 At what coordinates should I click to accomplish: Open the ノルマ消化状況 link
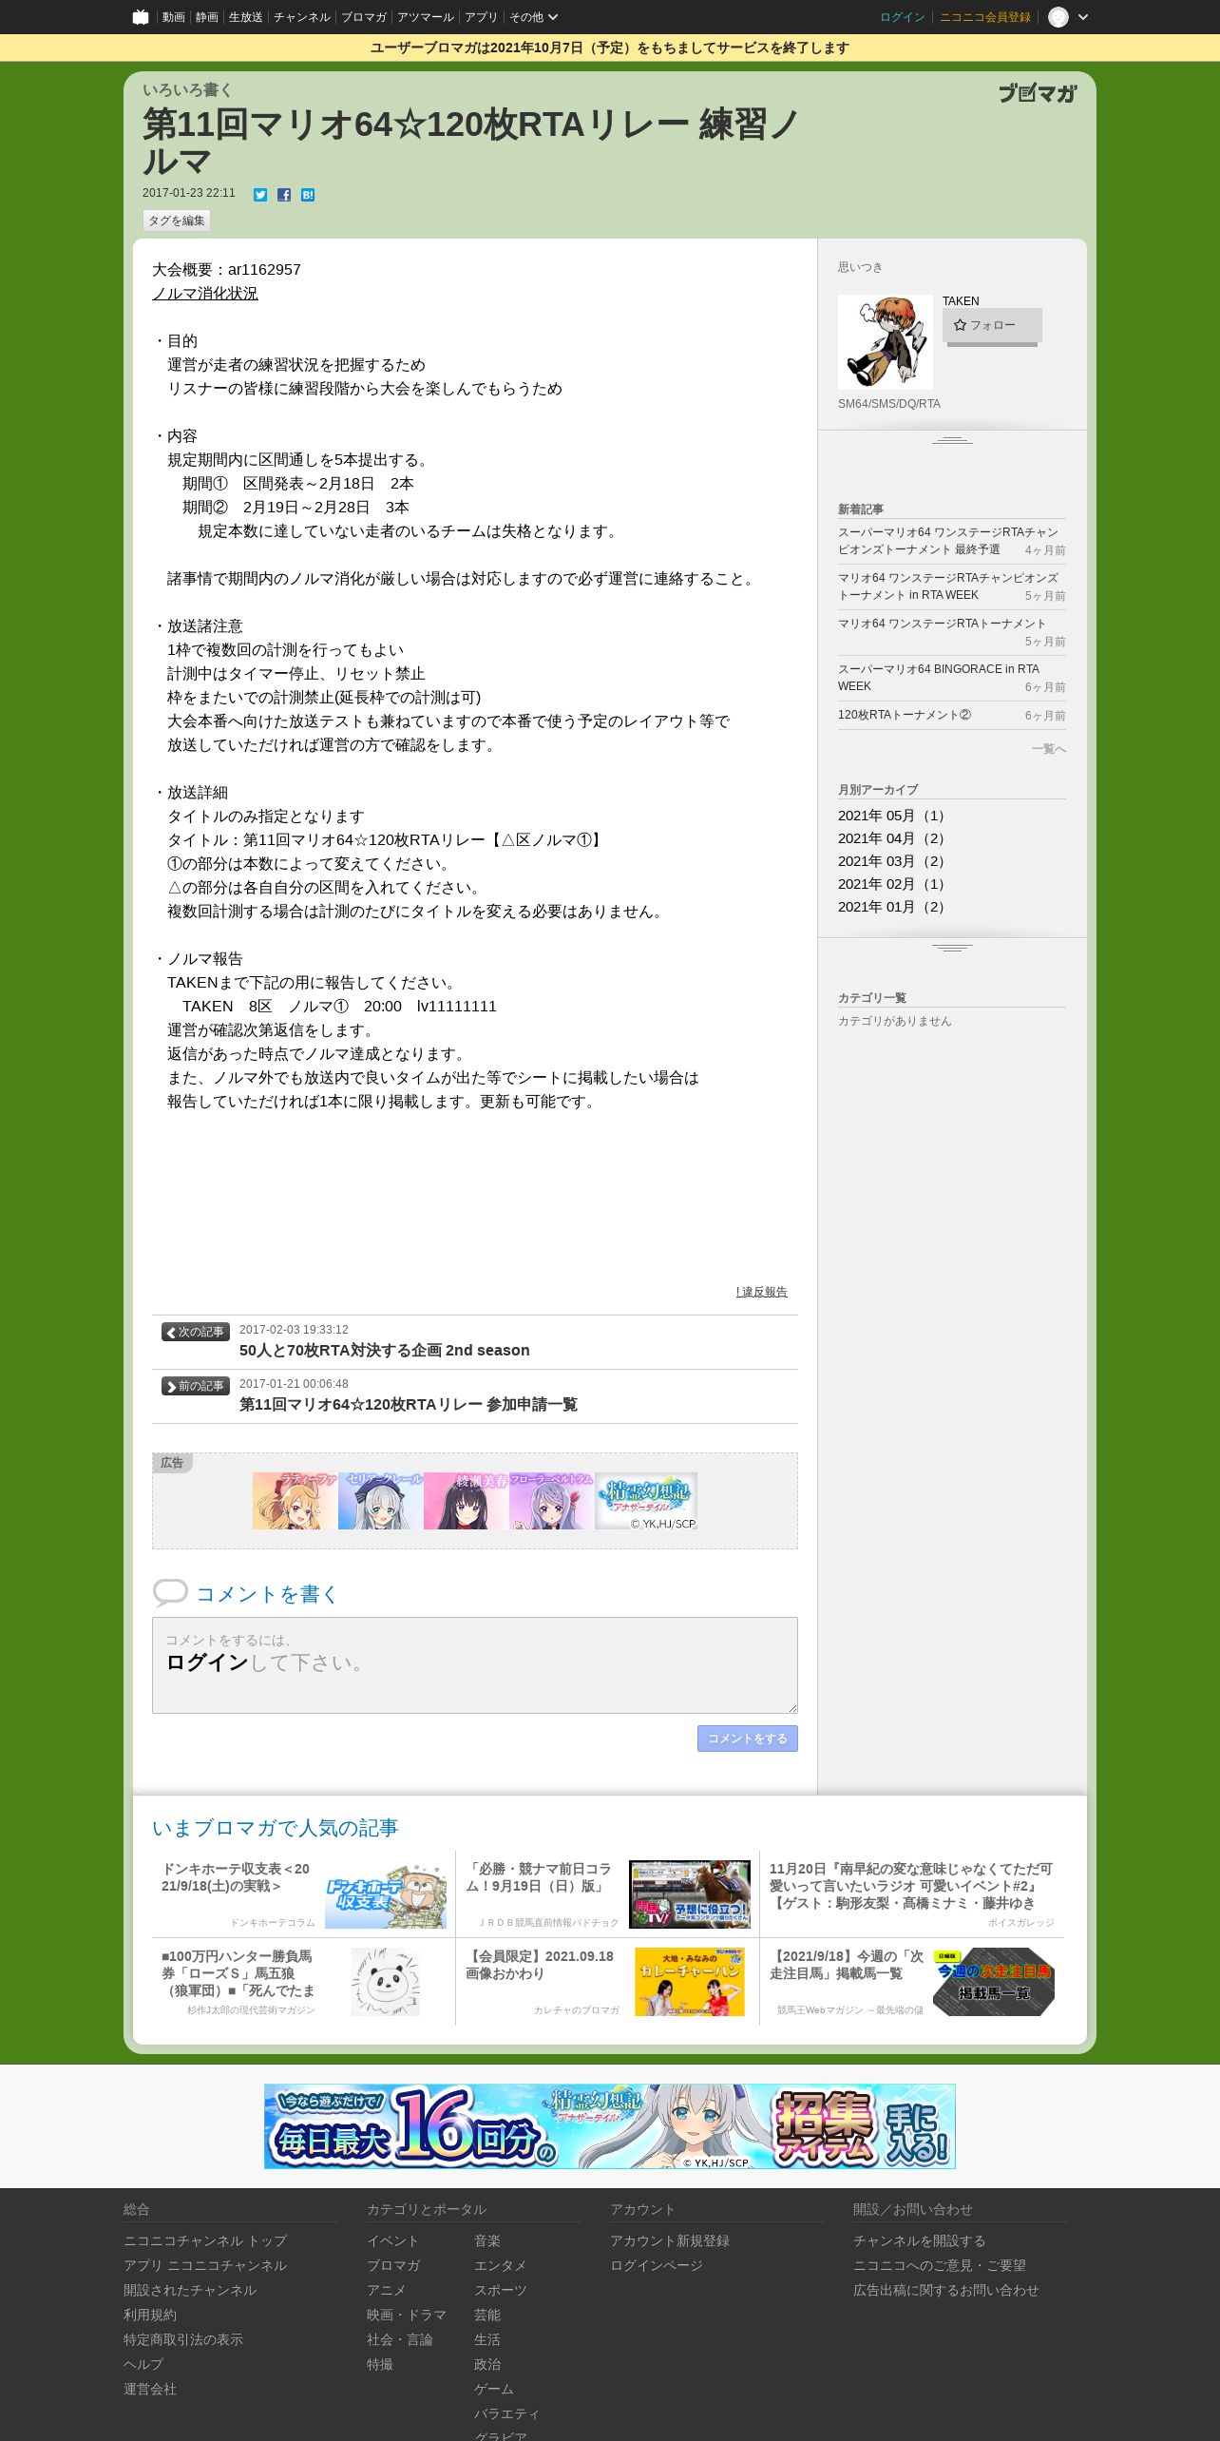[205, 294]
